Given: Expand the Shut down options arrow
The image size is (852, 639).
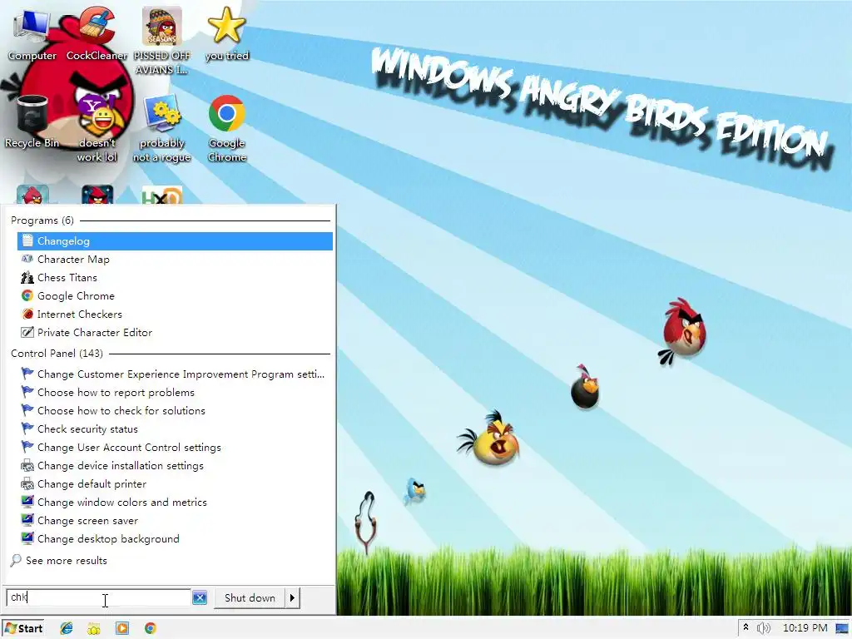Looking at the screenshot, I should pyautogui.click(x=292, y=597).
